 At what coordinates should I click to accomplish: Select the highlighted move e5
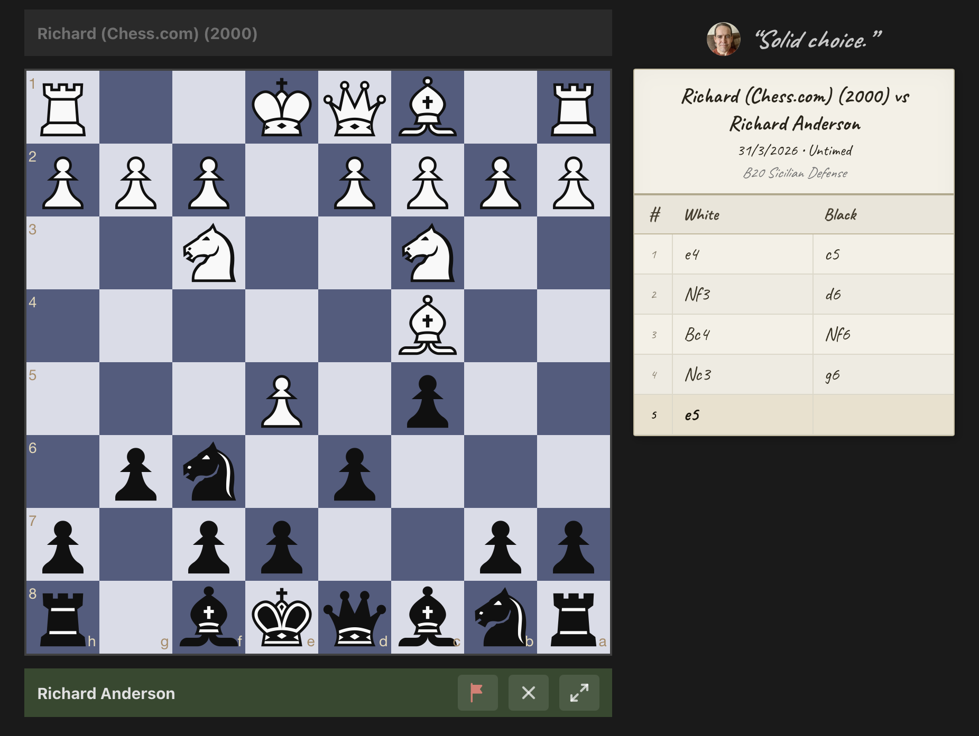pos(693,416)
